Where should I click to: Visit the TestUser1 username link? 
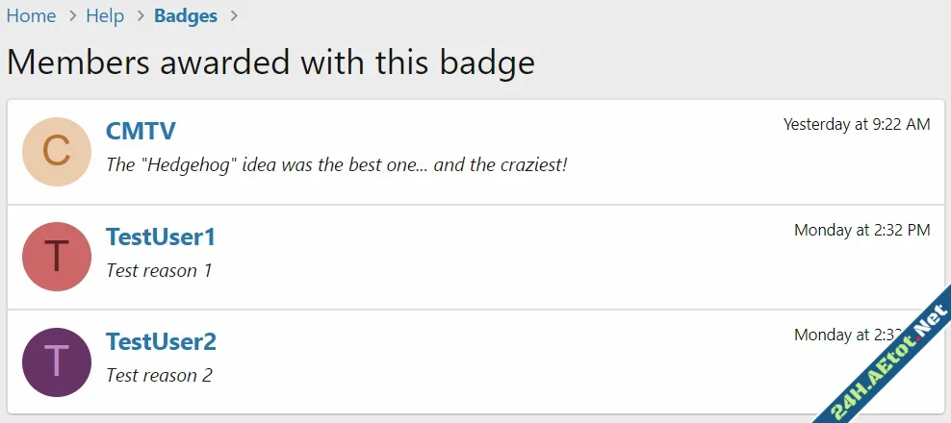point(161,236)
